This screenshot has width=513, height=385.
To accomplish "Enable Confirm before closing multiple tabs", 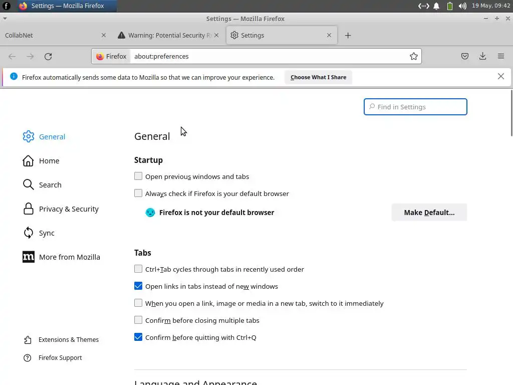I will (x=138, y=320).
